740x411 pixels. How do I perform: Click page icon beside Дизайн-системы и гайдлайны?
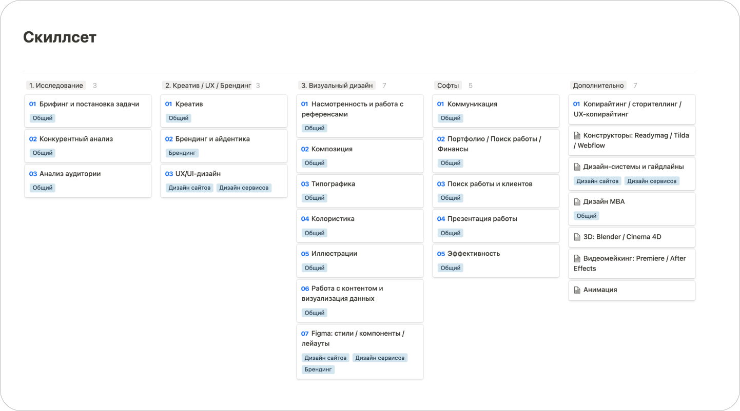[x=577, y=167]
